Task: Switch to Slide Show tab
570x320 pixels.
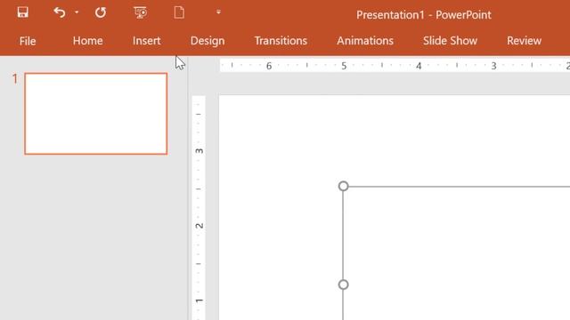Action: click(450, 41)
